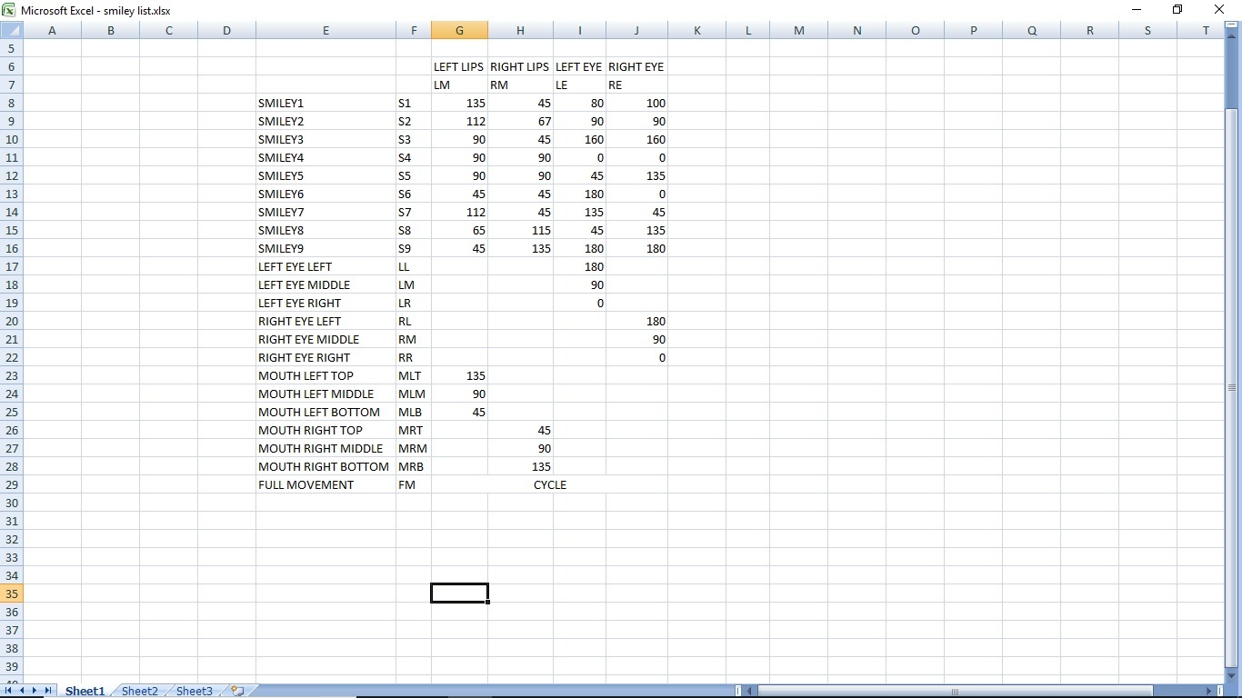Click the horizontal scrollbar left arrow

[751, 691]
